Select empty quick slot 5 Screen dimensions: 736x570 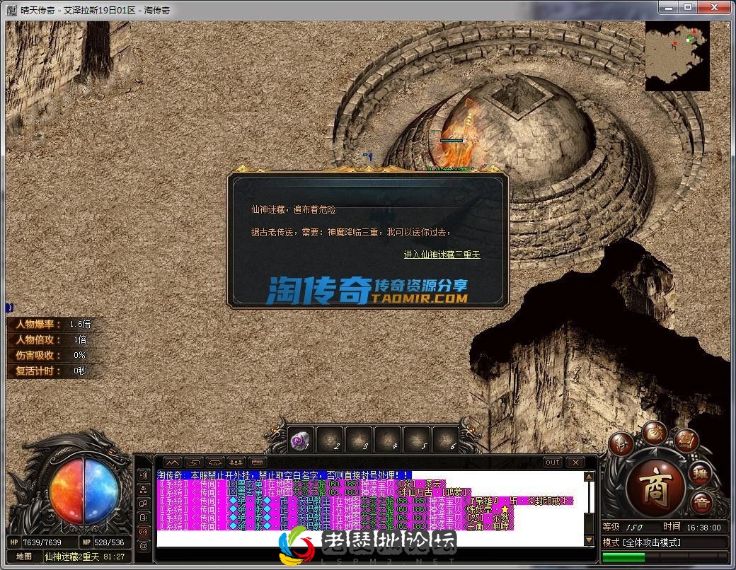418,440
